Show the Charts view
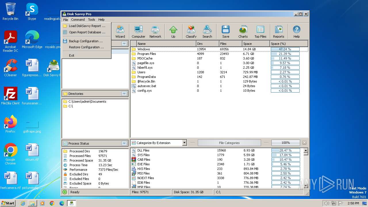The image size is (368, 207). tap(243, 31)
